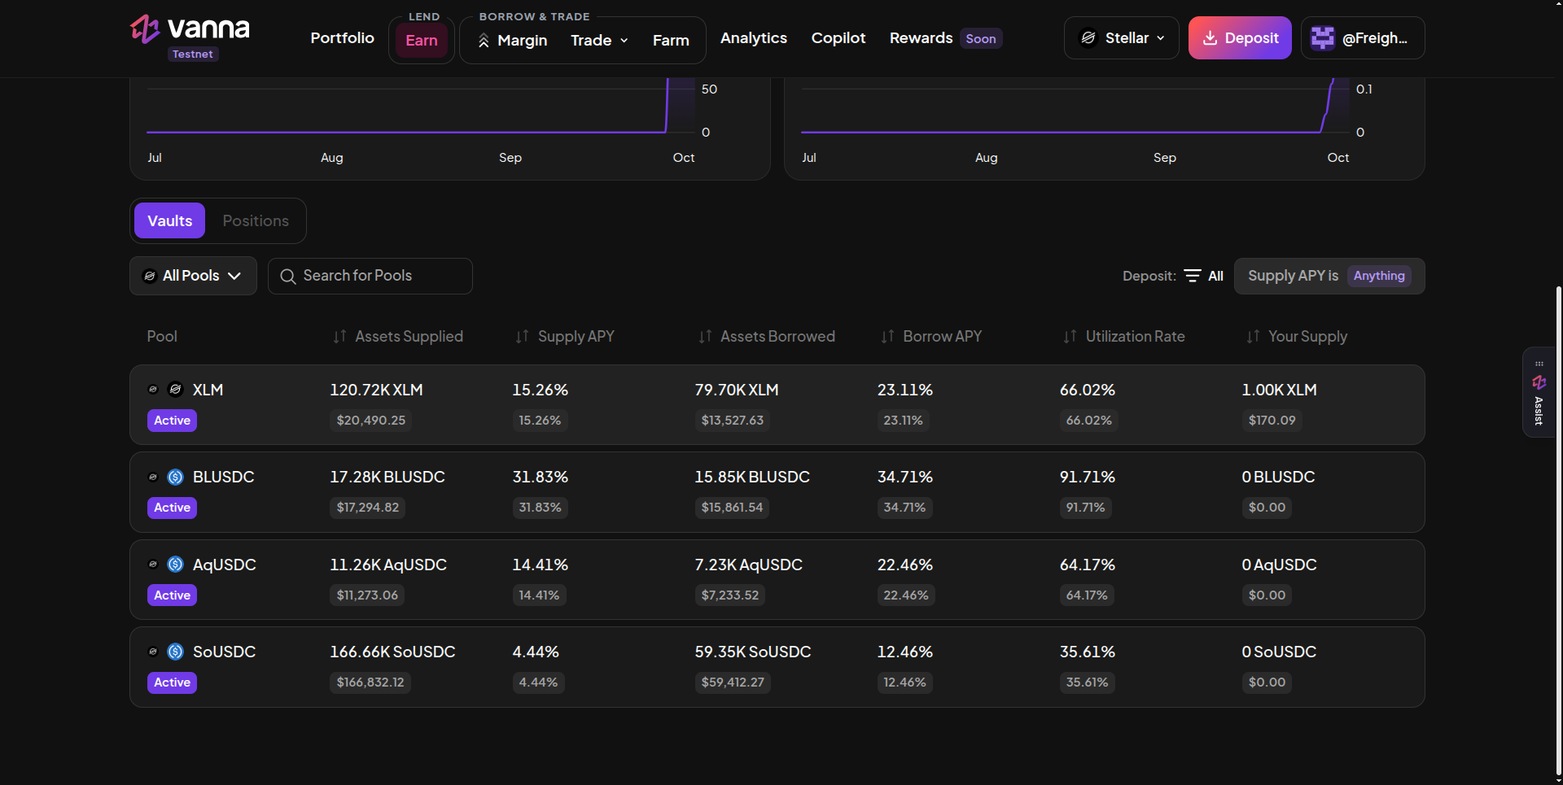Click the Assist panel drag dots icon

click(x=1539, y=364)
